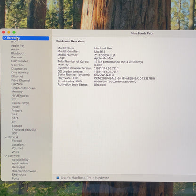This screenshot has width=196, height=196.
Task: Open the Memory hardware entry
Action: 17,92
